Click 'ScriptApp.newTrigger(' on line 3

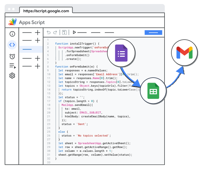coord(75,47)
